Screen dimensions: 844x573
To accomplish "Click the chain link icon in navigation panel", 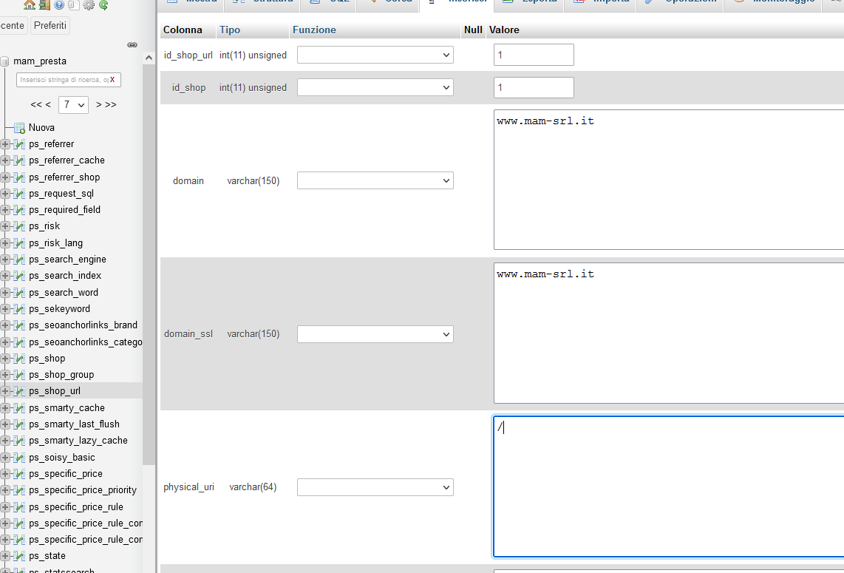I will coord(132,44).
